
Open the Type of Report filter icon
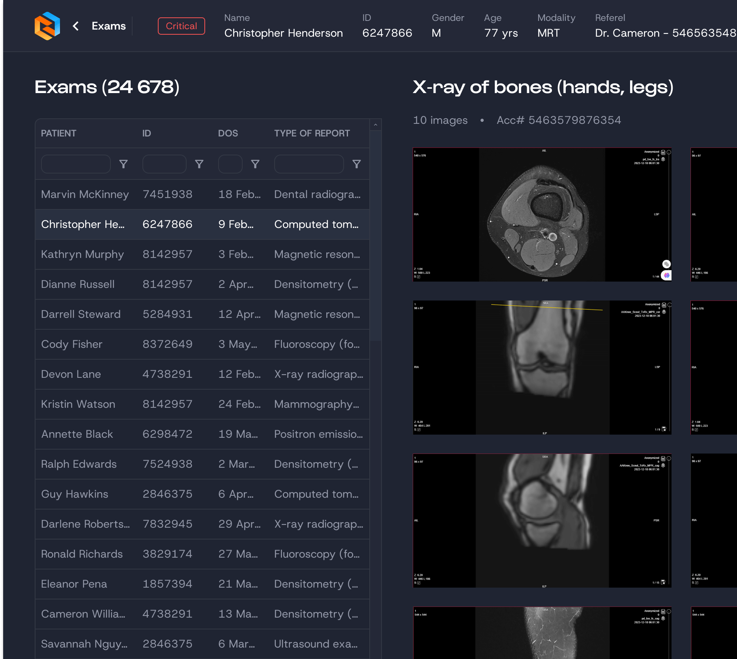357,164
